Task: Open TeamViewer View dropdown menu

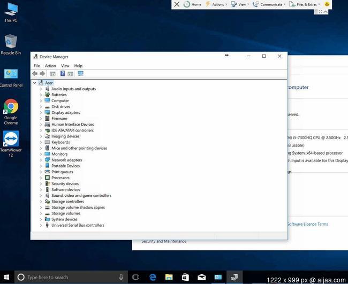Action: pyautogui.click(x=240, y=4)
